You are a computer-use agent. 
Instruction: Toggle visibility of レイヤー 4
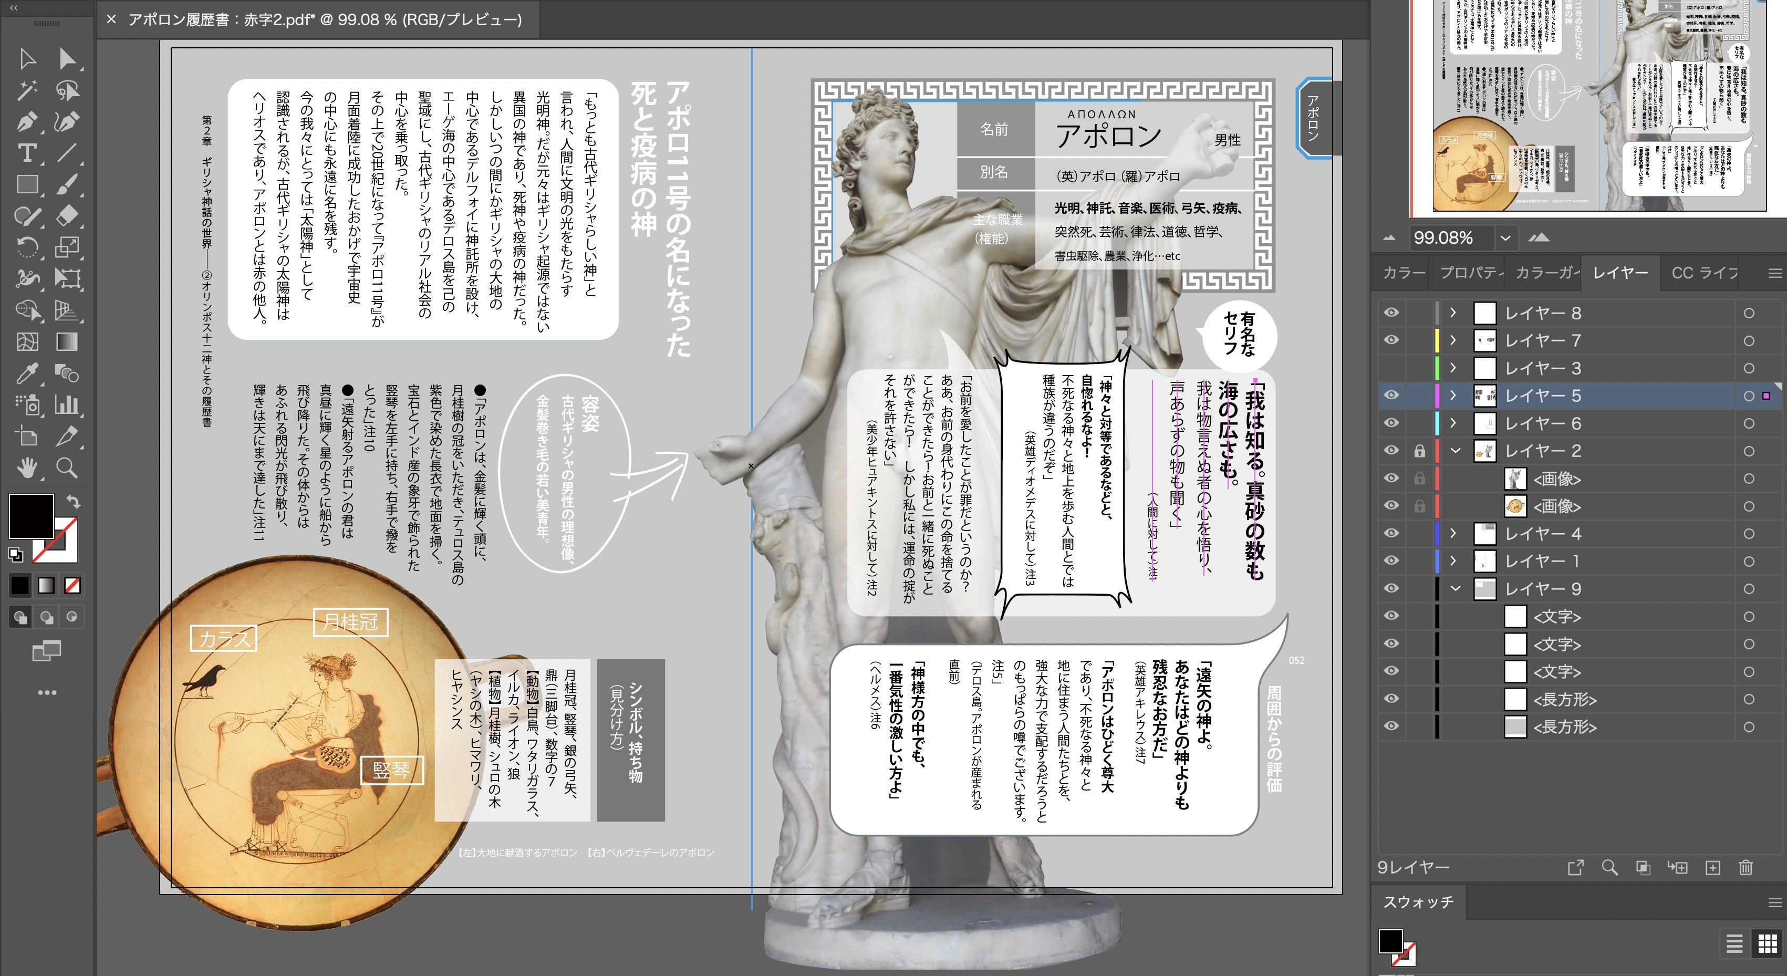click(1391, 533)
